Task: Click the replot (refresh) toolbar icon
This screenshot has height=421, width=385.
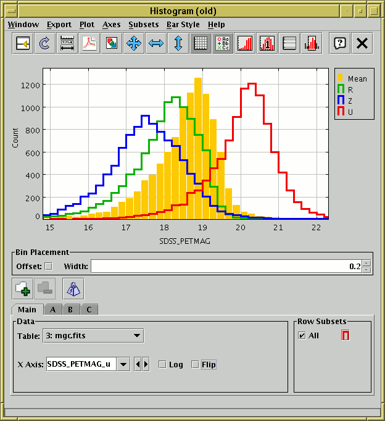Action: [x=44, y=43]
